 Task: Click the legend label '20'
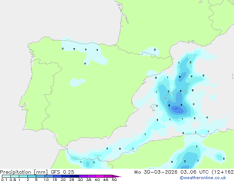63,180
